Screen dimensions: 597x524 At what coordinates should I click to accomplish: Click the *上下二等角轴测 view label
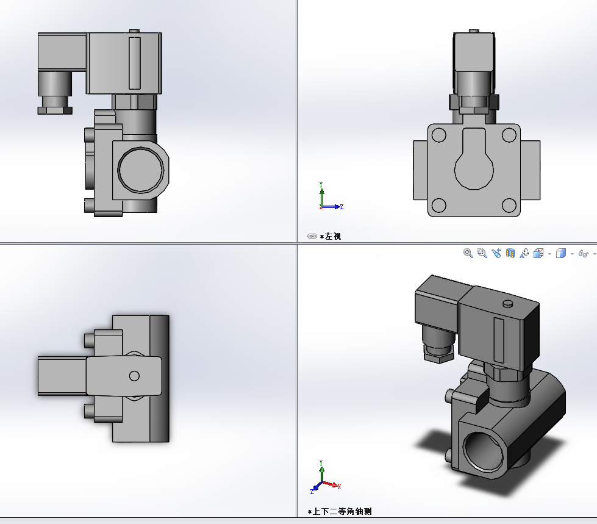click(340, 511)
